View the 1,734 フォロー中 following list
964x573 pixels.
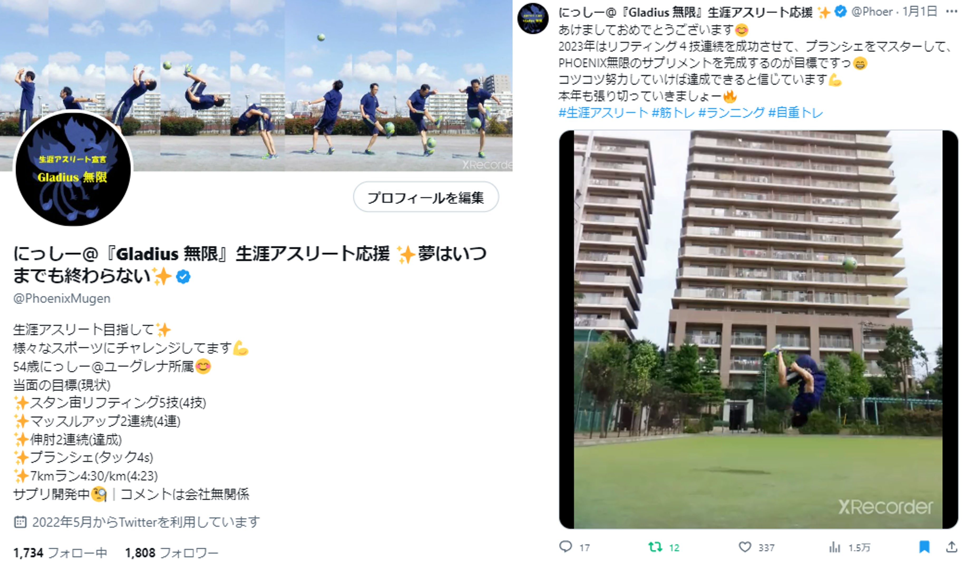click(x=60, y=552)
